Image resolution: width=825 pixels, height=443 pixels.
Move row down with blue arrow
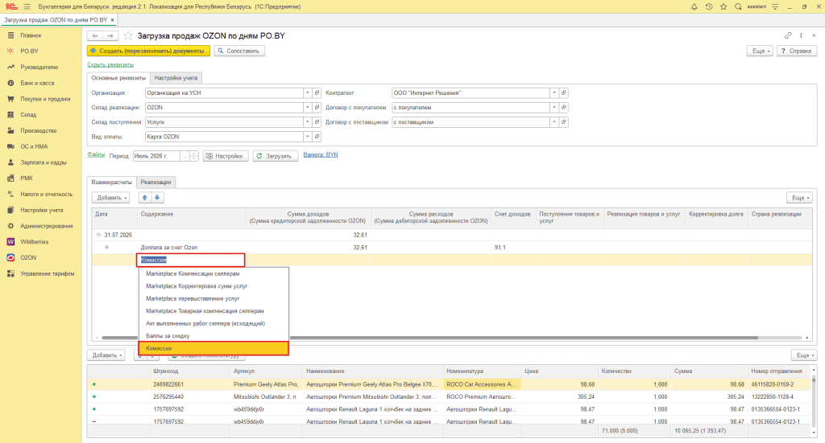pyautogui.click(x=157, y=197)
